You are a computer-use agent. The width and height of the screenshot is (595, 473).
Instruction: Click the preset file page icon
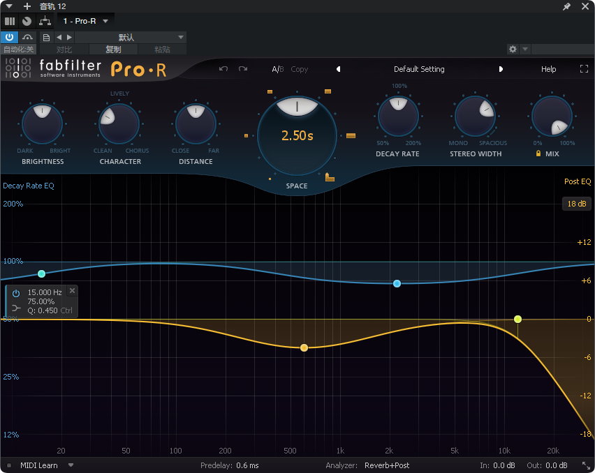click(46, 37)
